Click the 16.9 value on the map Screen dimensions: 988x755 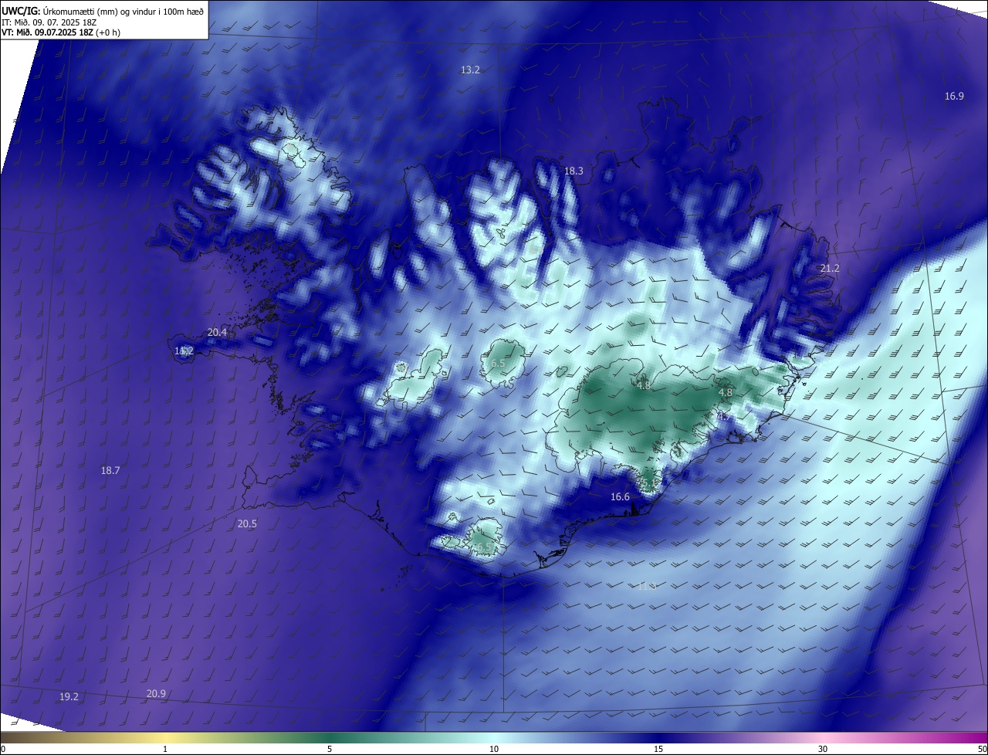point(954,96)
